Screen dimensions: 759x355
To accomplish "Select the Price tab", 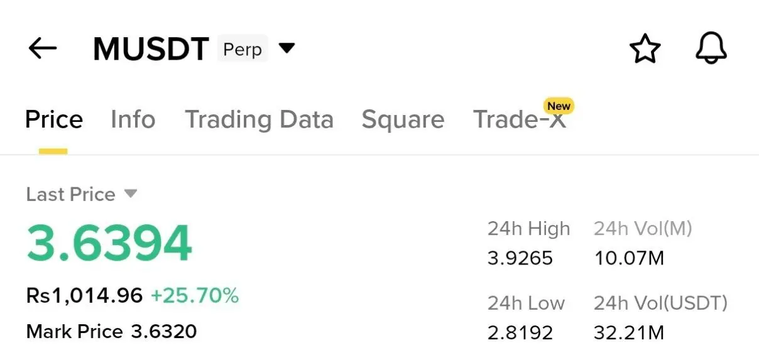I will (x=53, y=119).
